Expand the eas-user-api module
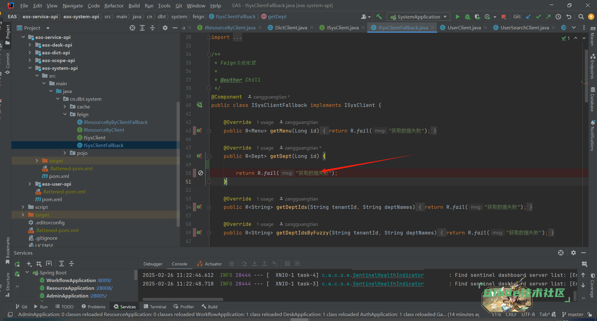 click(x=30, y=184)
